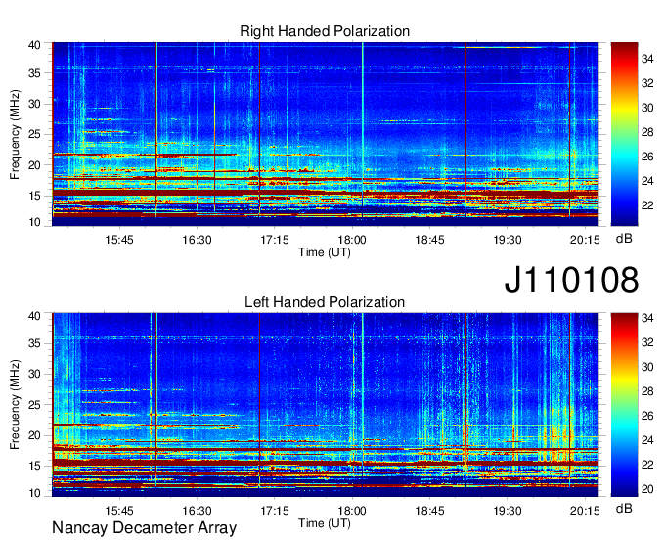Click the 10 MHz tick on Left Handed plot

34,493
